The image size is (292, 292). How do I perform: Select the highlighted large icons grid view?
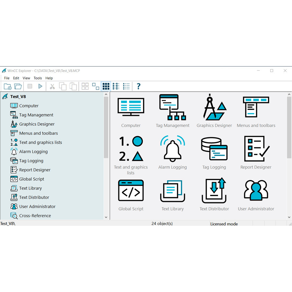pos(106,86)
